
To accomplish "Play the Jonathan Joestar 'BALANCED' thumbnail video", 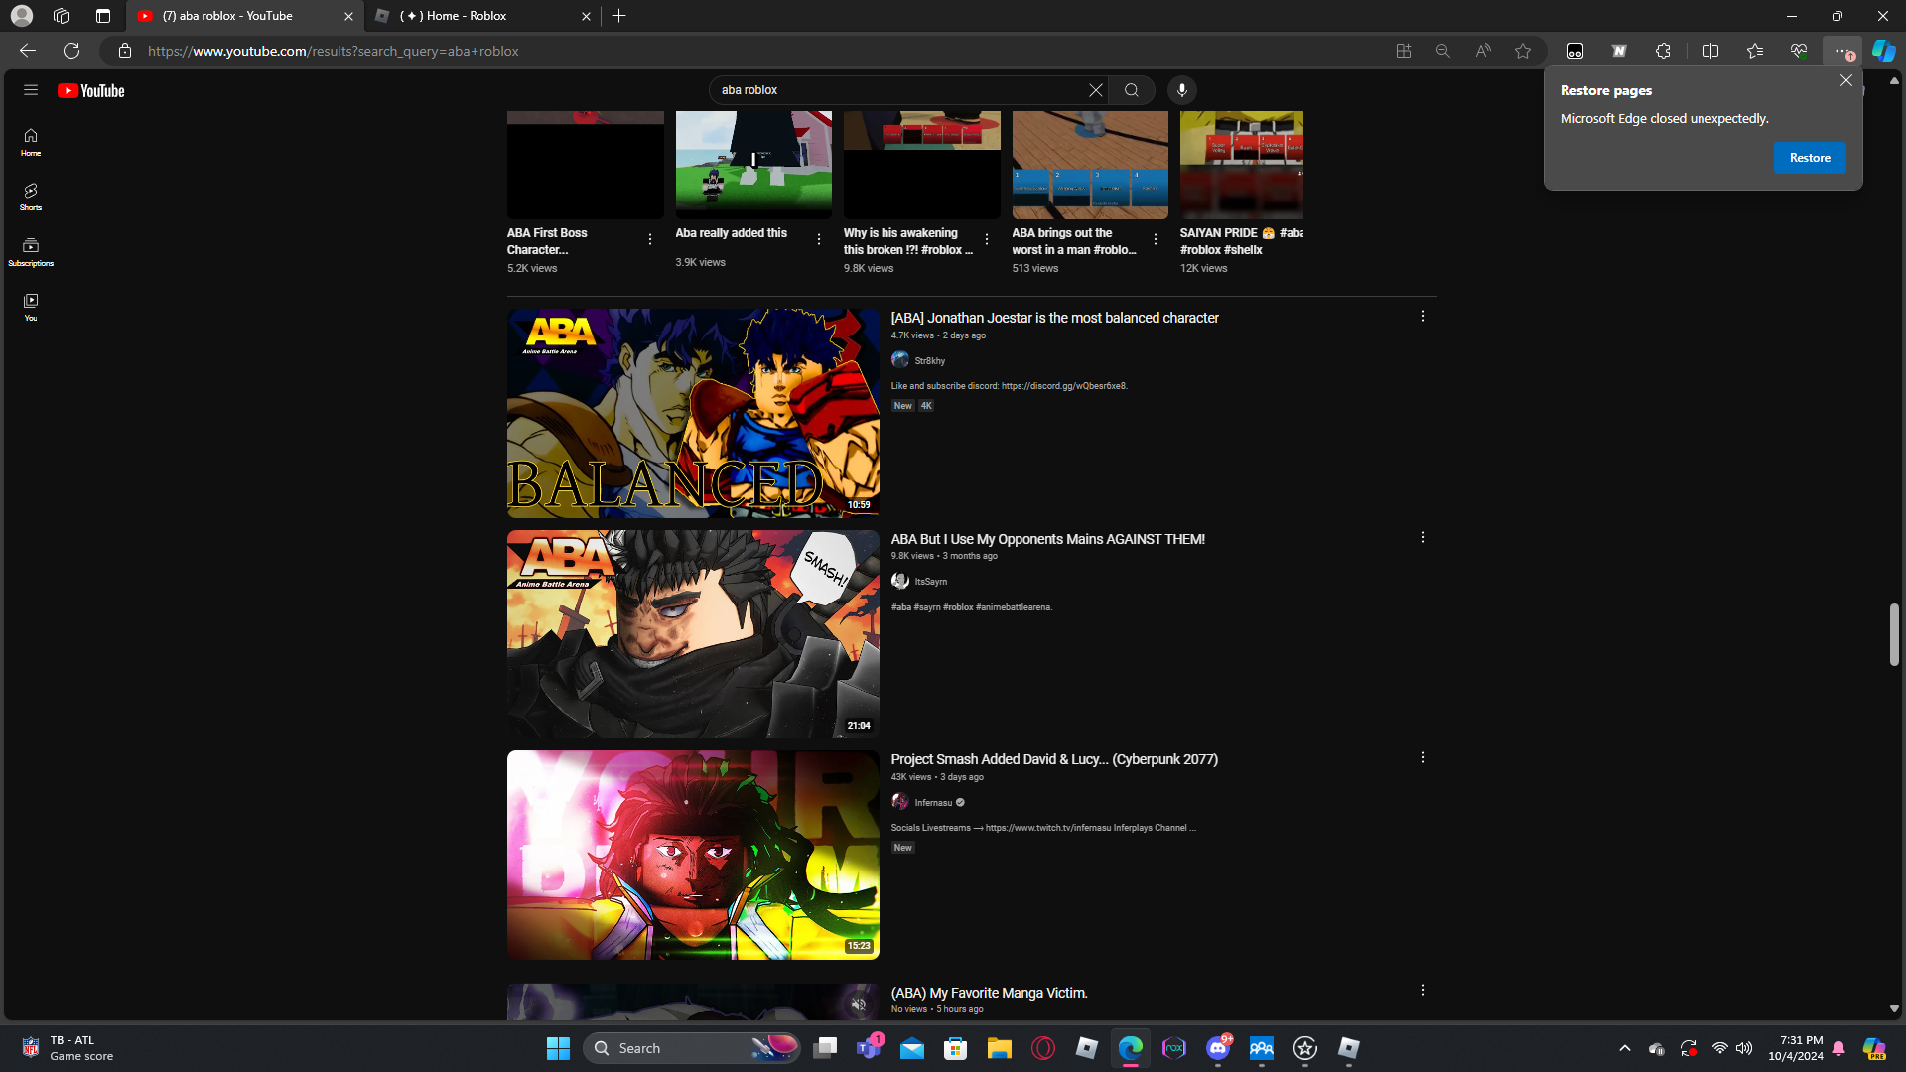I will click(x=693, y=413).
